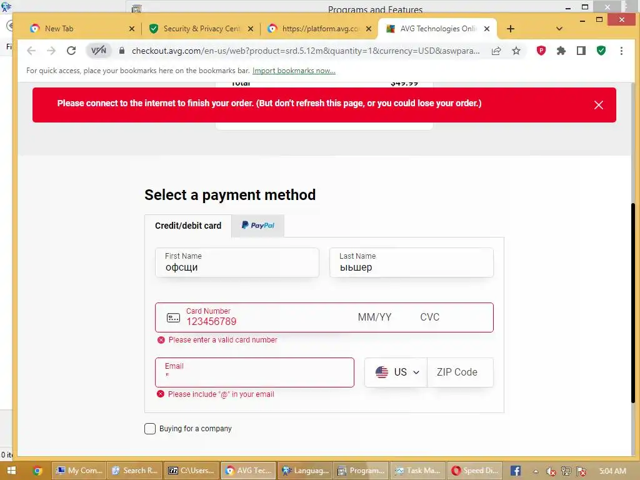Select the Credit/debit card tab
Image resolution: width=640 pixels, height=480 pixels.
(187, 226)
